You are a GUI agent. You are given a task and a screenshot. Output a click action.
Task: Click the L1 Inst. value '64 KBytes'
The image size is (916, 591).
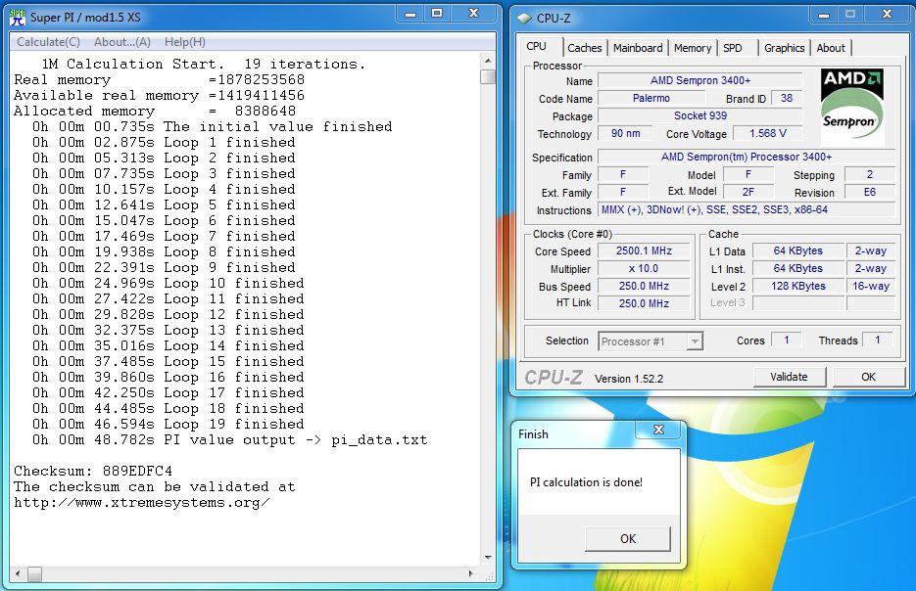(x=798, y=268)
